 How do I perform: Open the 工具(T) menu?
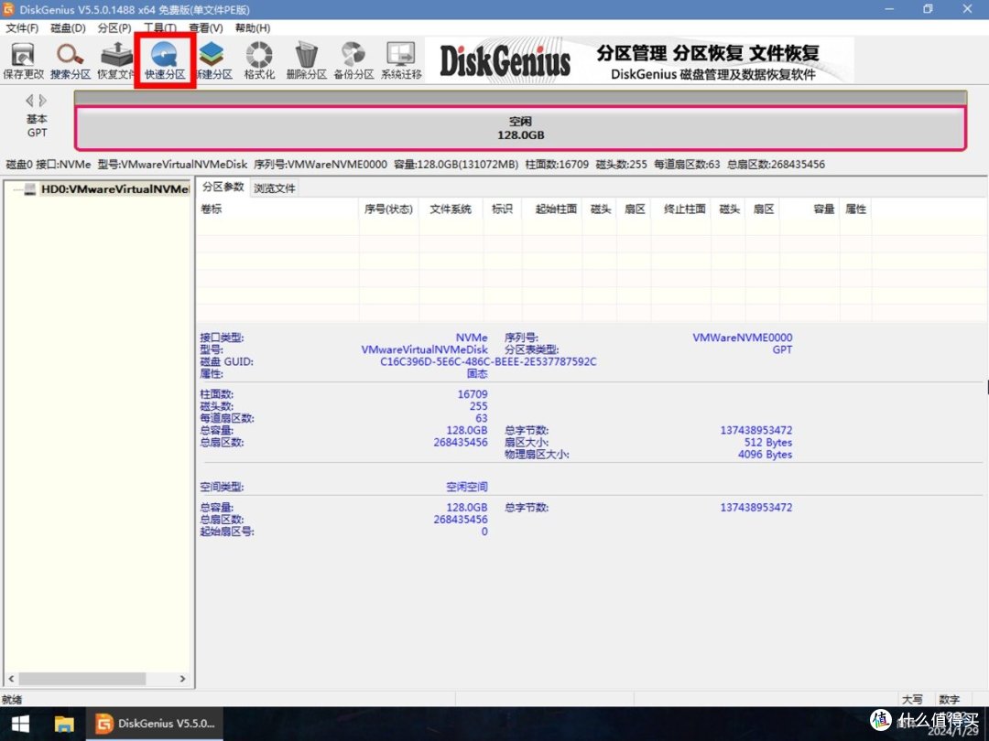160,28
